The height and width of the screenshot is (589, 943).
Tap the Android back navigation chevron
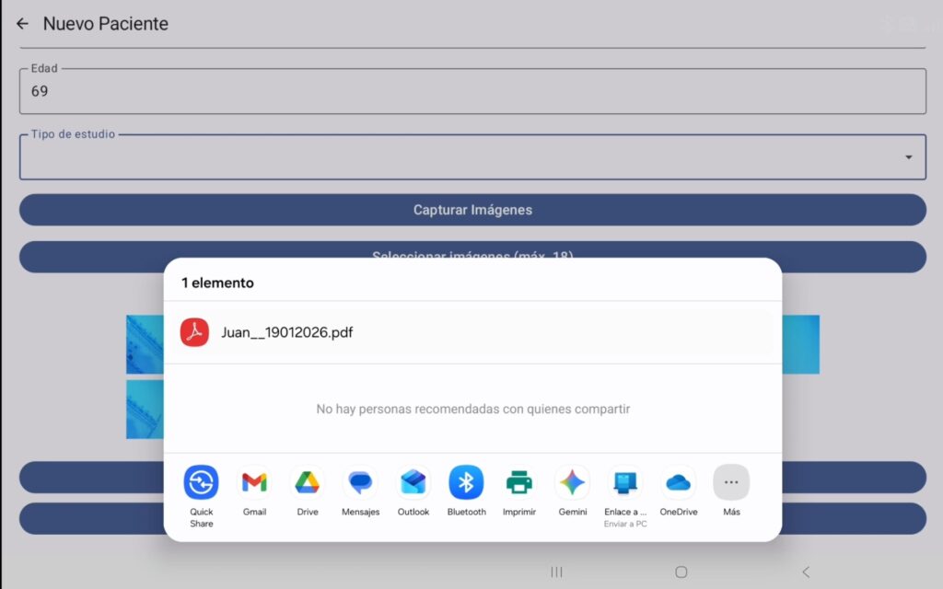coord(806,572)
